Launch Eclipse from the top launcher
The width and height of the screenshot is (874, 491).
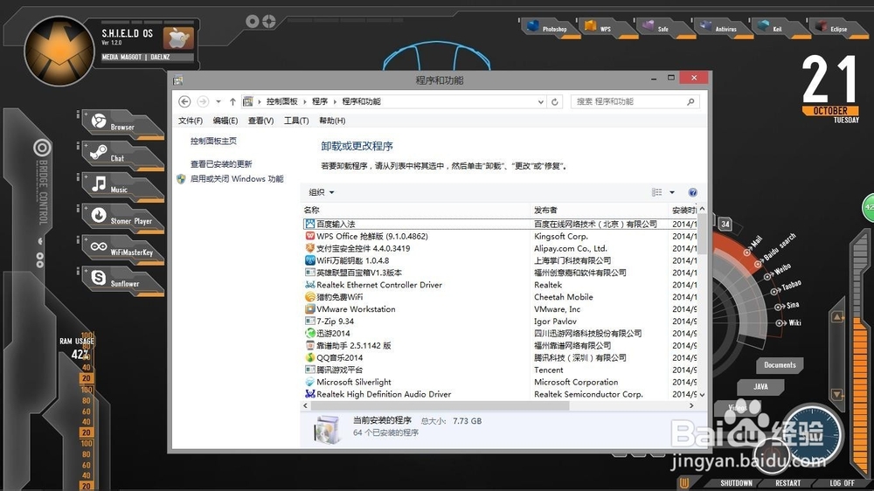click(x=837, y=28)
